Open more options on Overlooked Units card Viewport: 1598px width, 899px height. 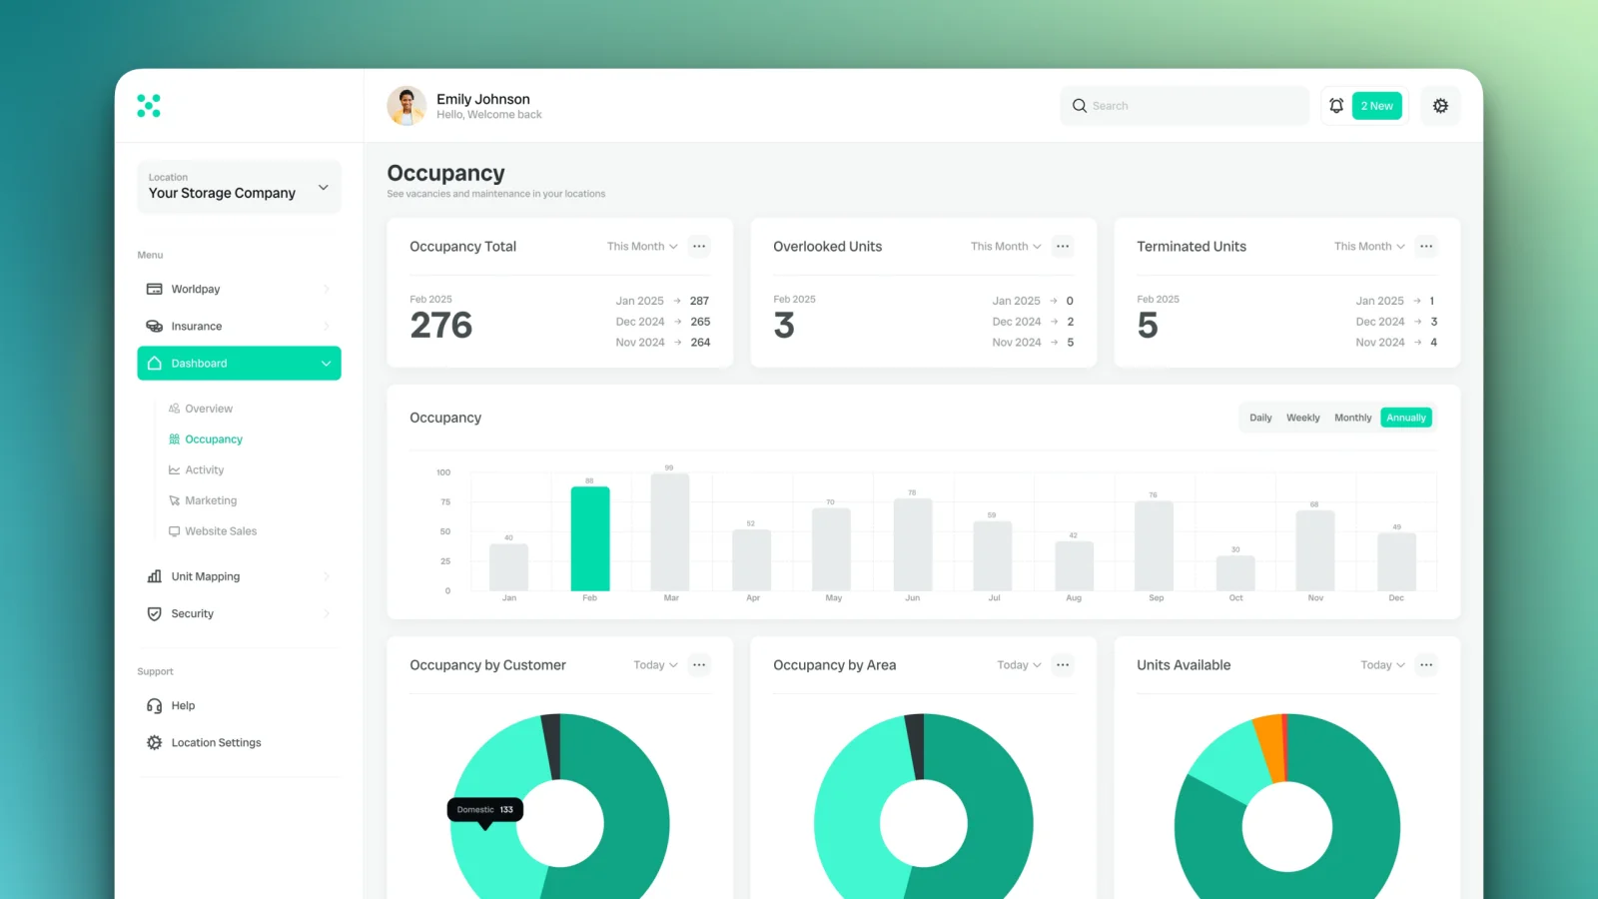coord(1063,247)
